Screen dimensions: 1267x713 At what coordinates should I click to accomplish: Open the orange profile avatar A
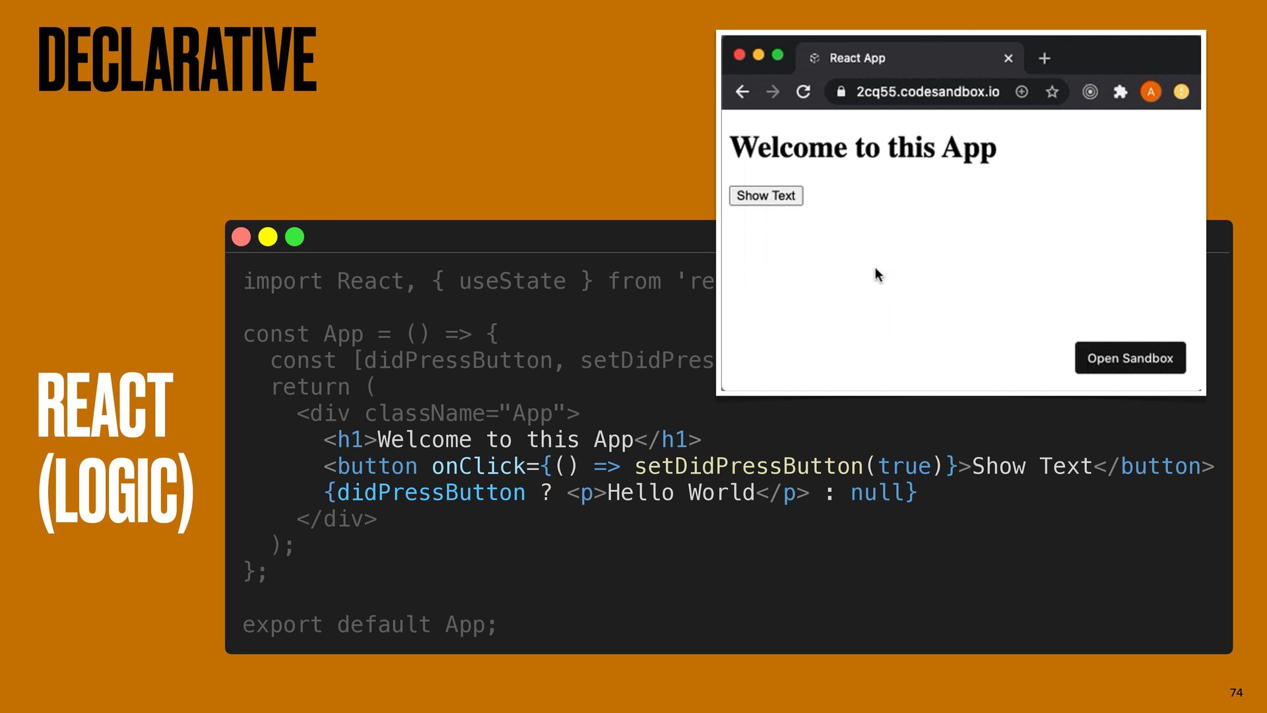tap(1151, 92)
